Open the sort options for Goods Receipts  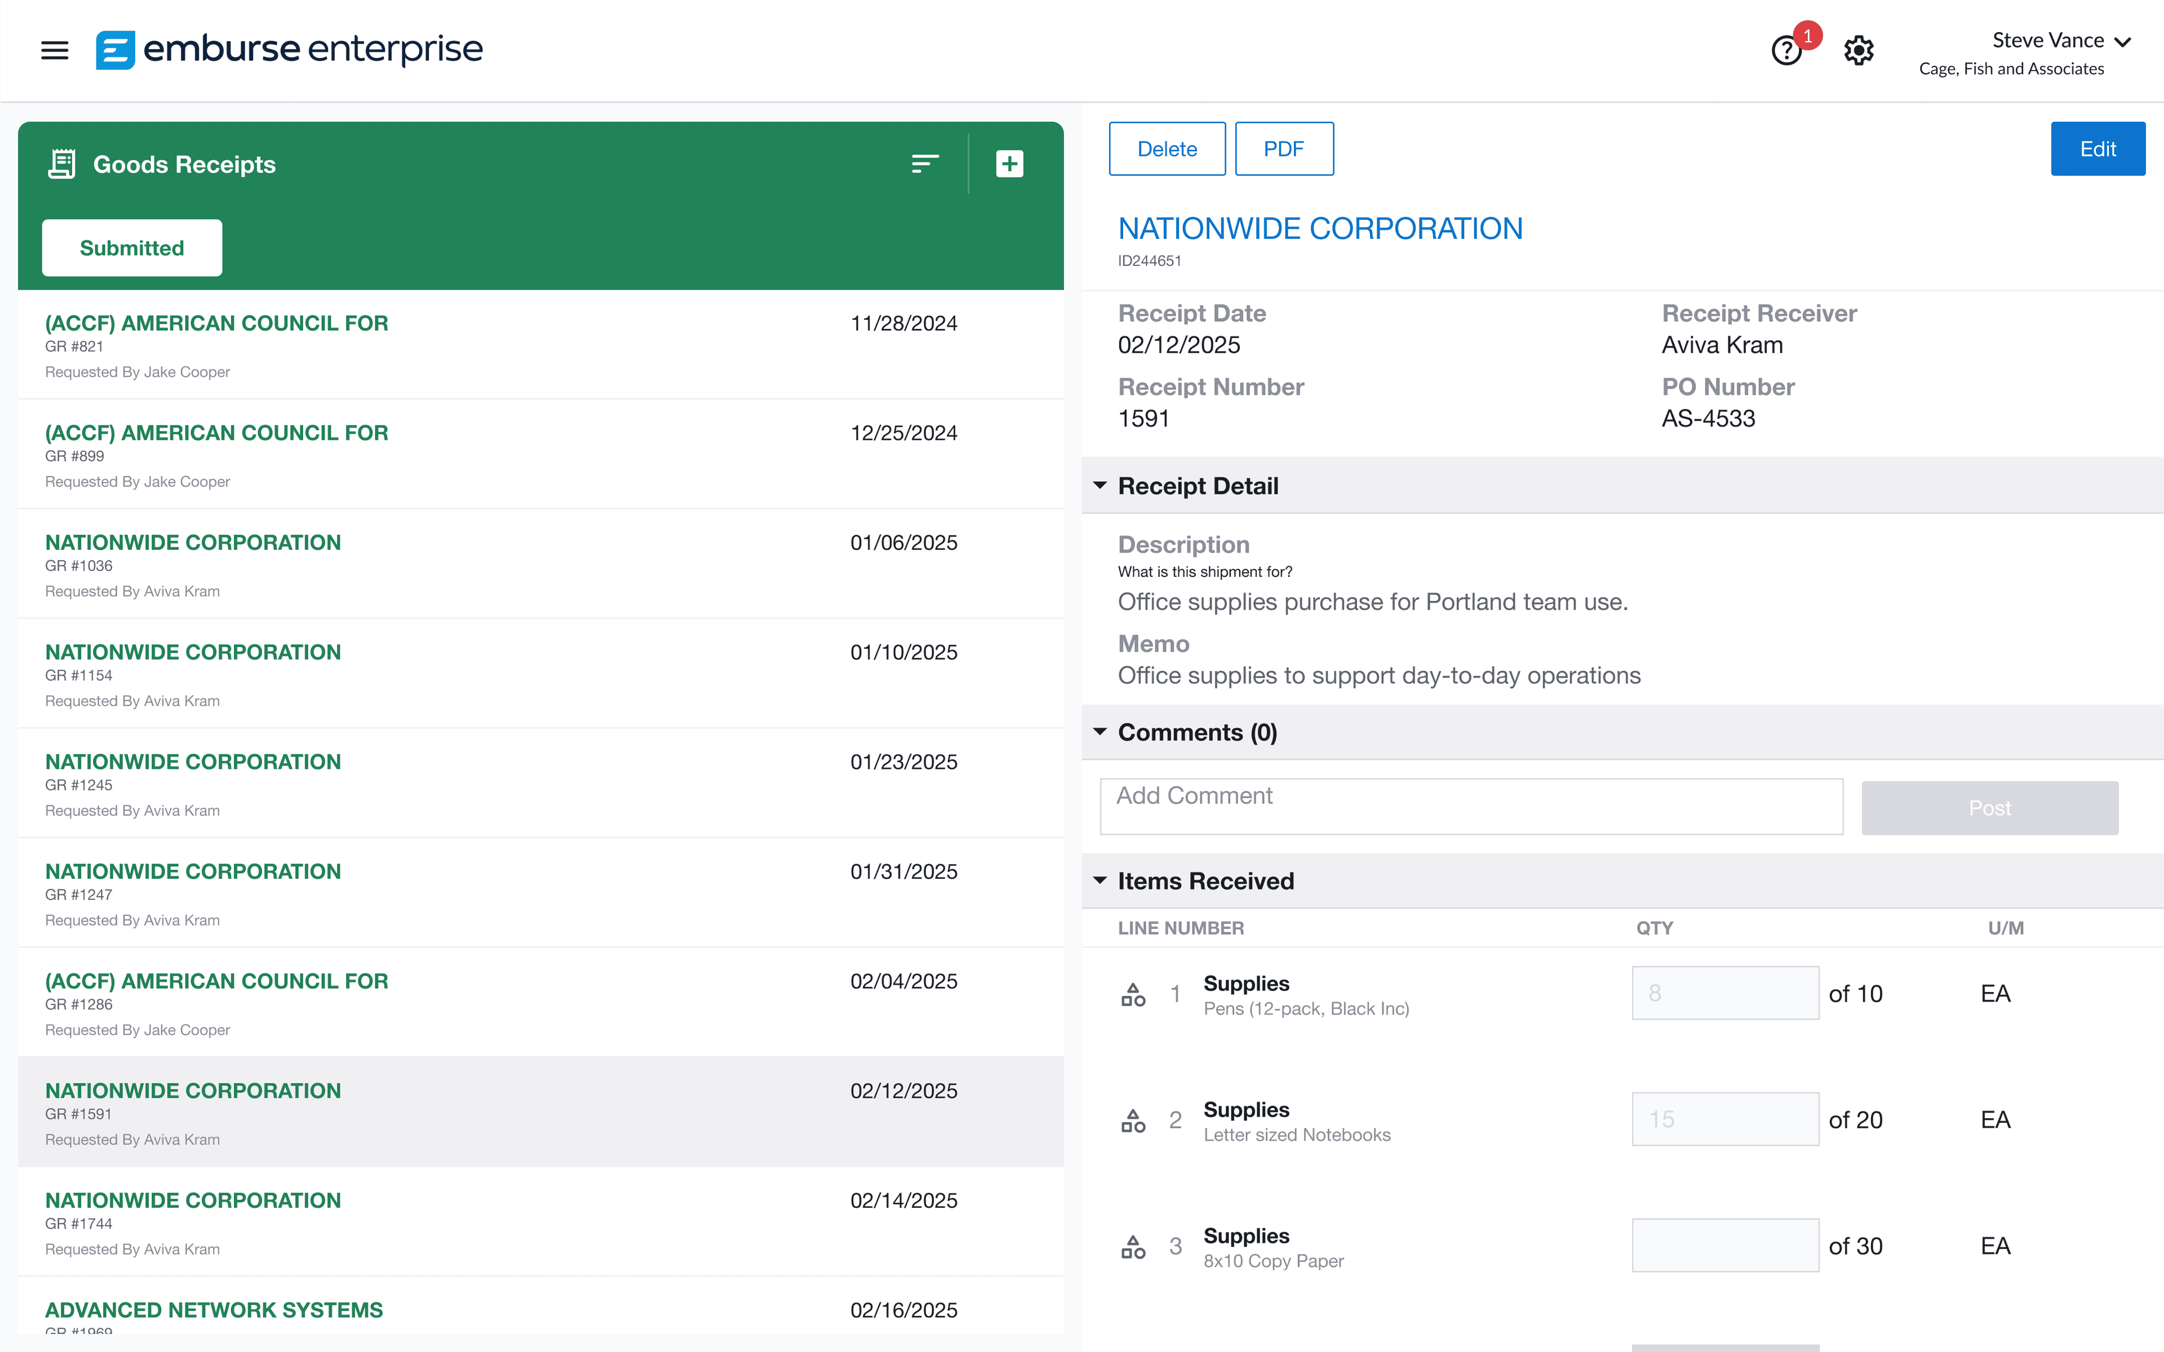pyautogui.click(x=925, y=163)
